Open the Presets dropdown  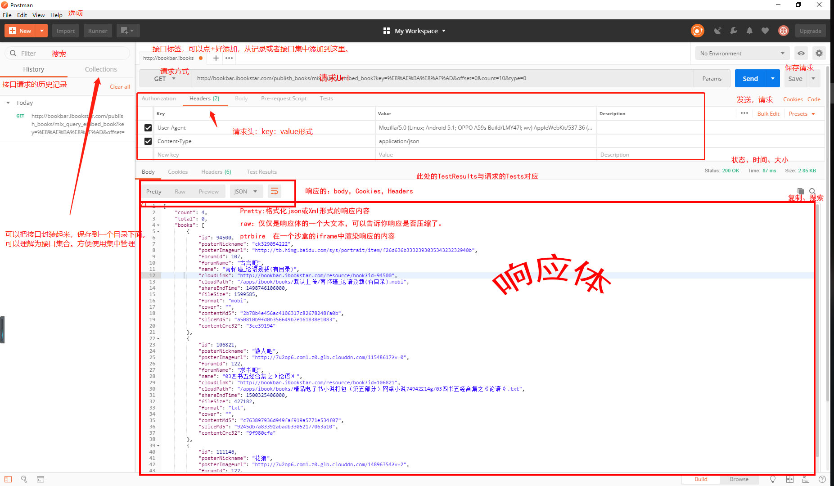point(802,113)
